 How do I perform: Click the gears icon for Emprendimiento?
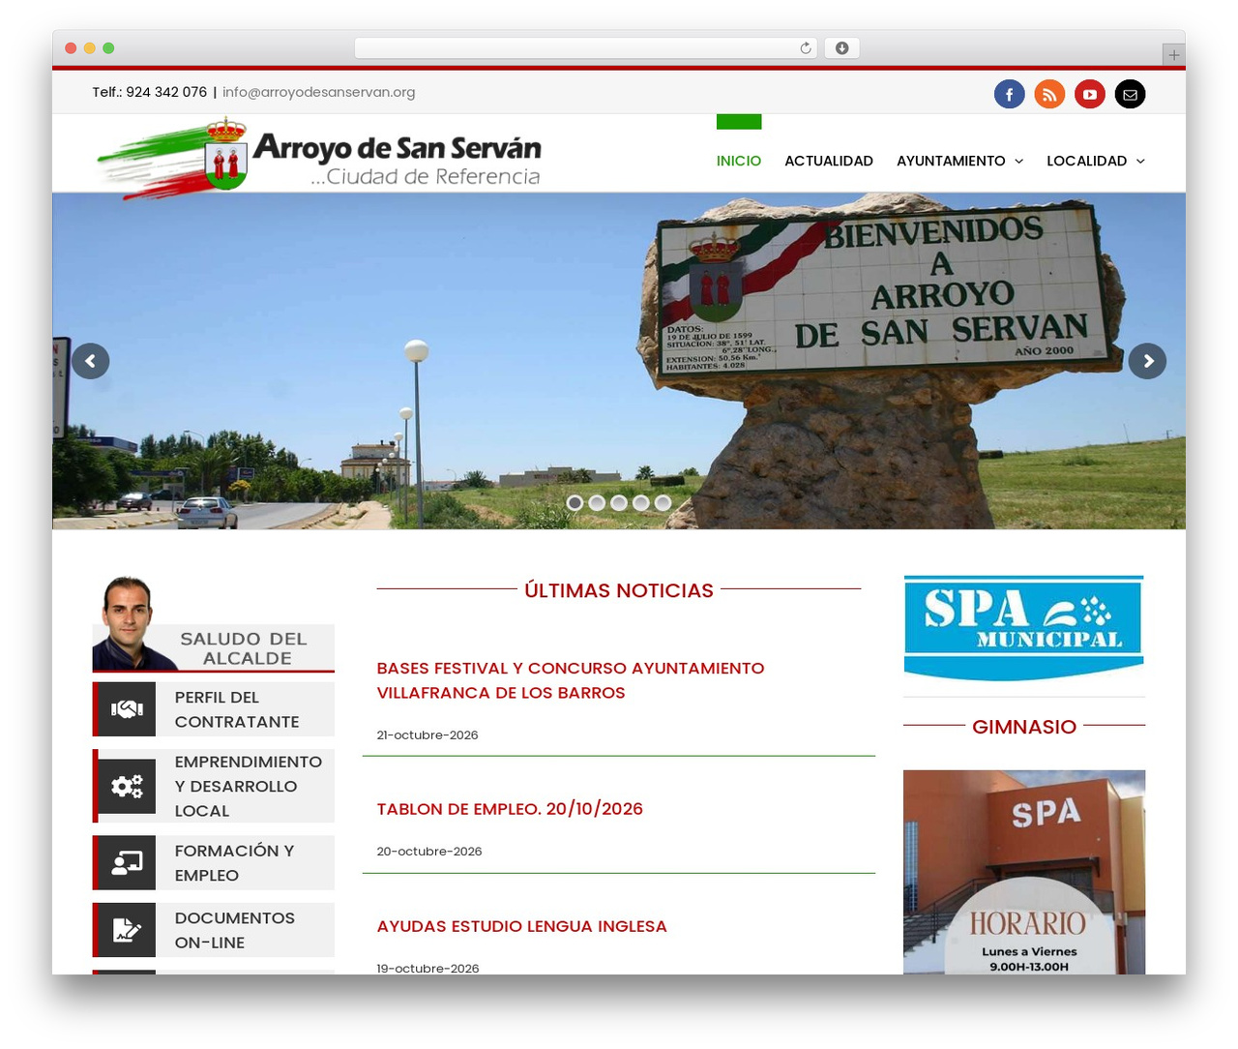pos(127,786)
